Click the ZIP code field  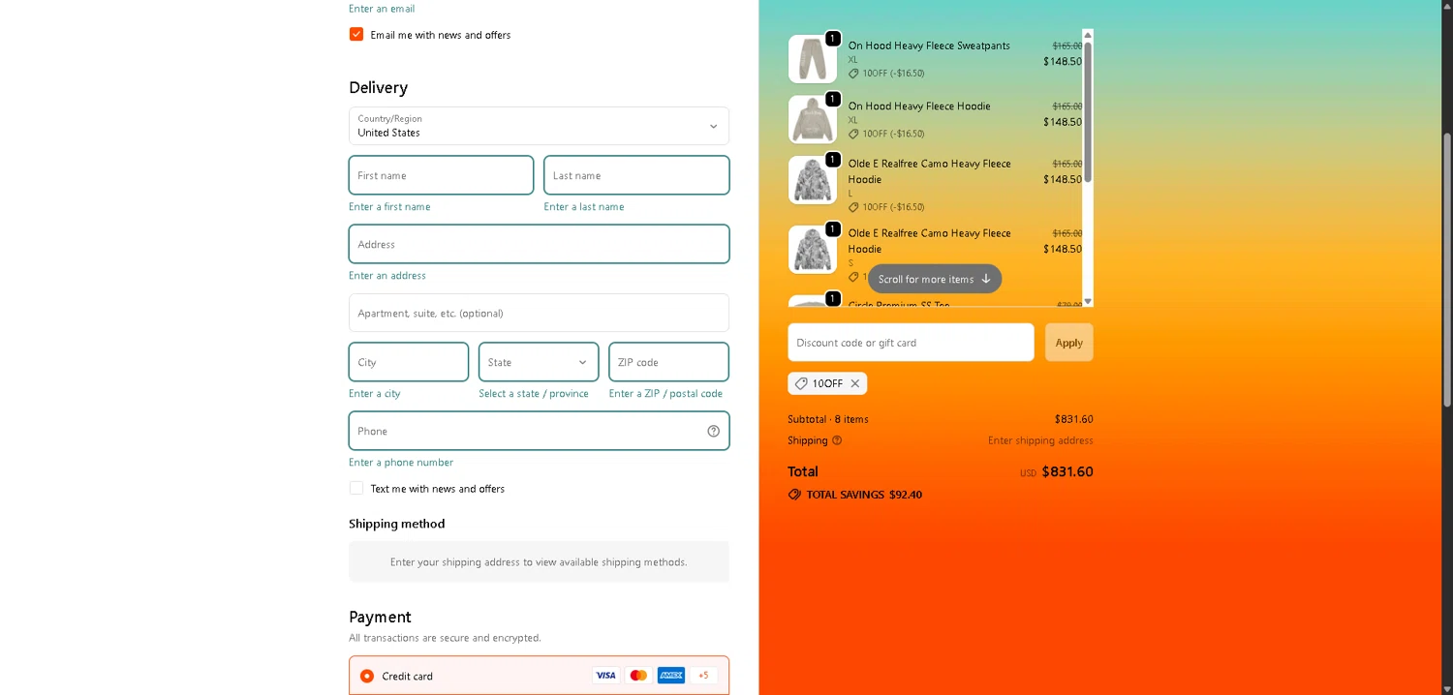click(668, 362)
